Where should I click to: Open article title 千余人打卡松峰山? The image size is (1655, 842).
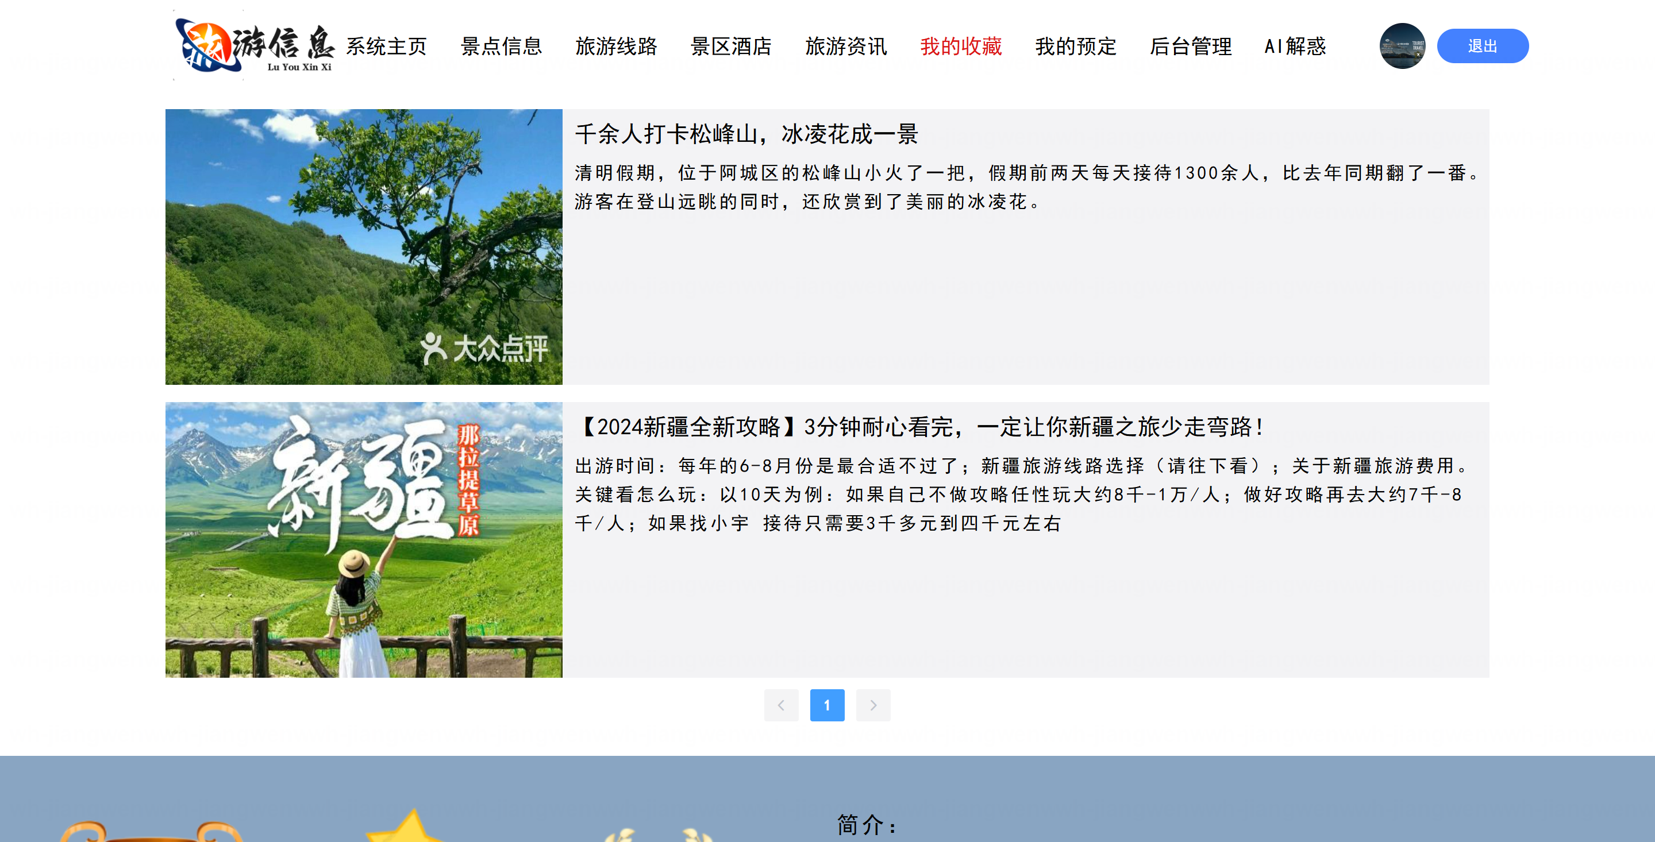(746, 134)
